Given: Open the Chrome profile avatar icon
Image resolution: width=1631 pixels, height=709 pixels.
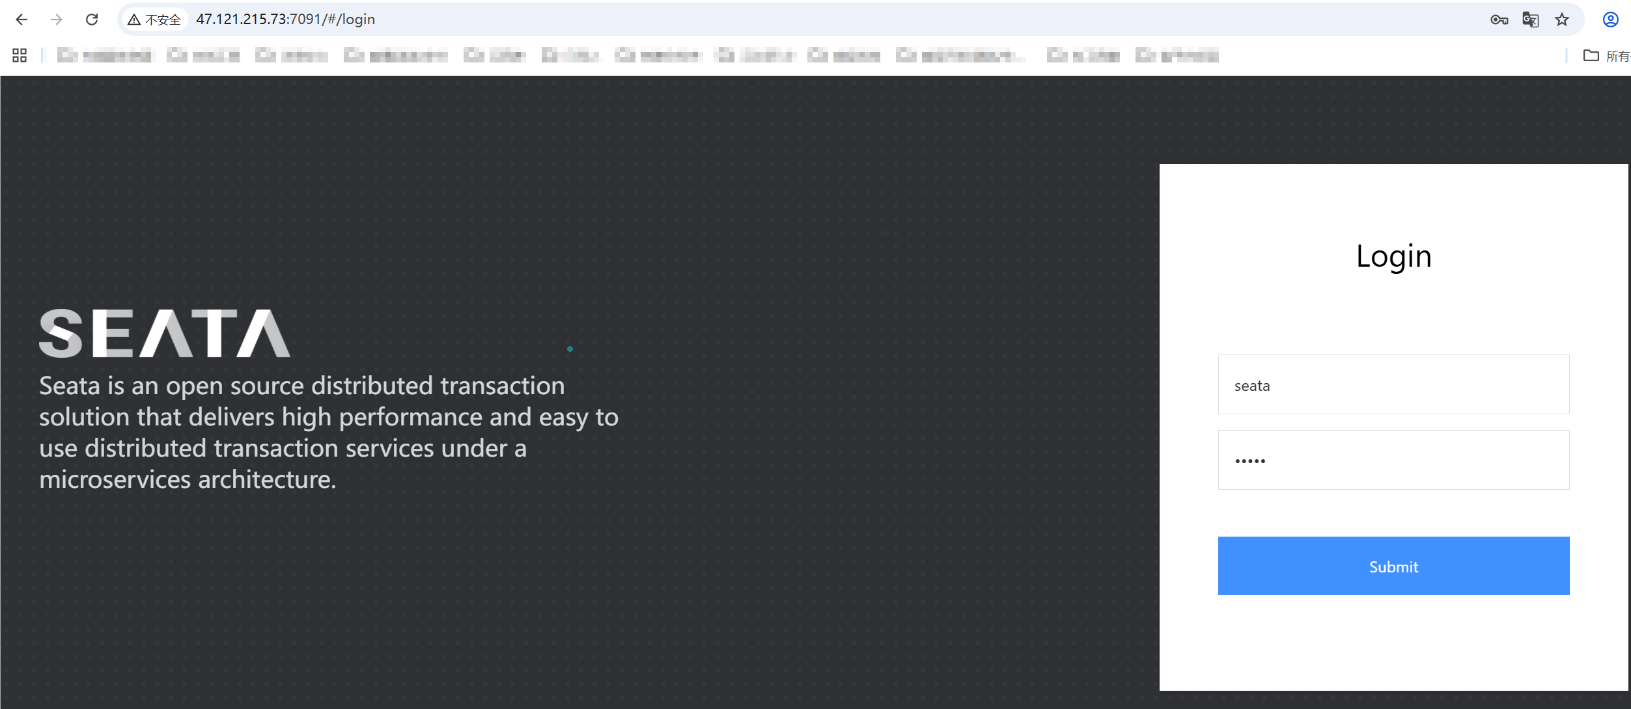Looking at the screenshot, I should coord(1610,20).
